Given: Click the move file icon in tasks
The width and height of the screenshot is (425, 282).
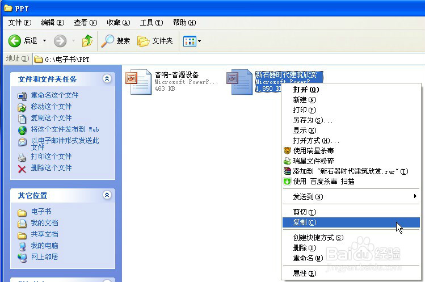Looking at the screenshot, I should click(22, 107).
